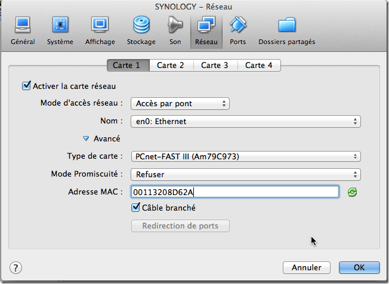Collapse the Avancé disclosure triangle
This screenshot has height=284, width=389.
click(x=86, y=138)
